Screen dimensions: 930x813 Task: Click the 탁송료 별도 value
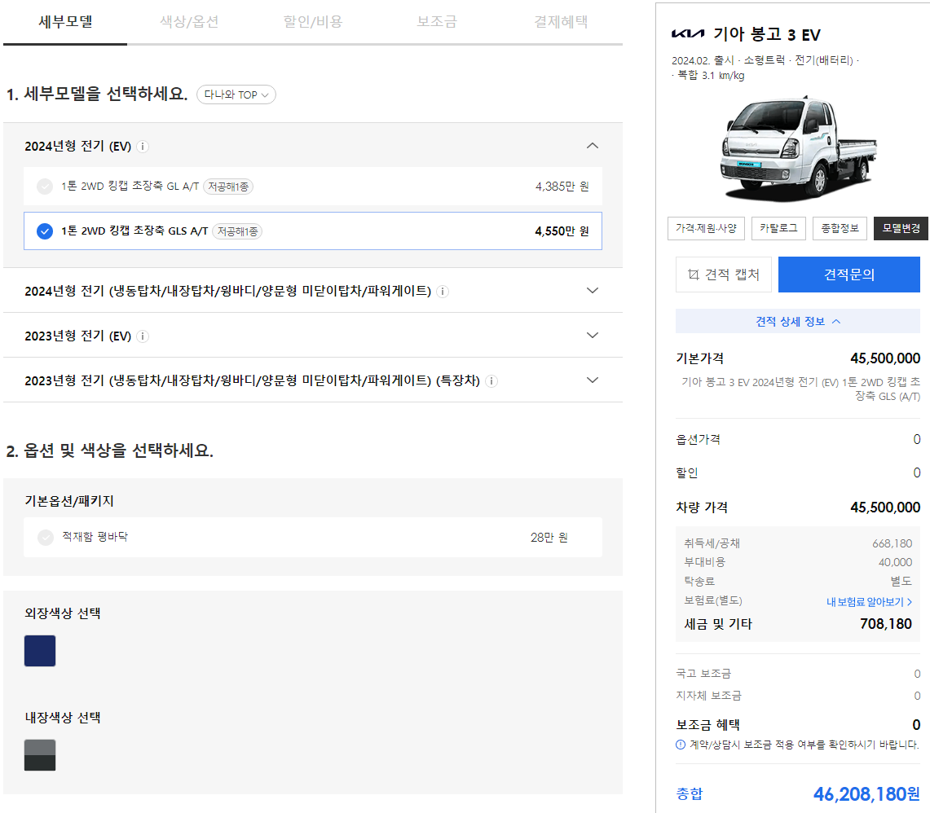(x=901, y=581)
